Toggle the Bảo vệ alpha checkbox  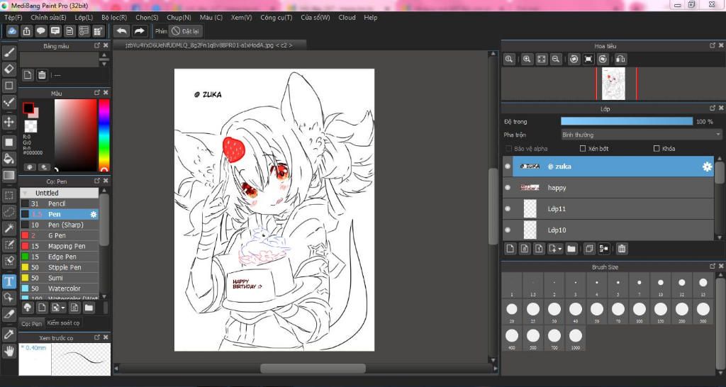[x=509, y=149]
